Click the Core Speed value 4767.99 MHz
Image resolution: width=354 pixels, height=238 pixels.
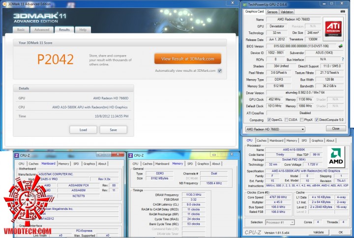point(278,197)
